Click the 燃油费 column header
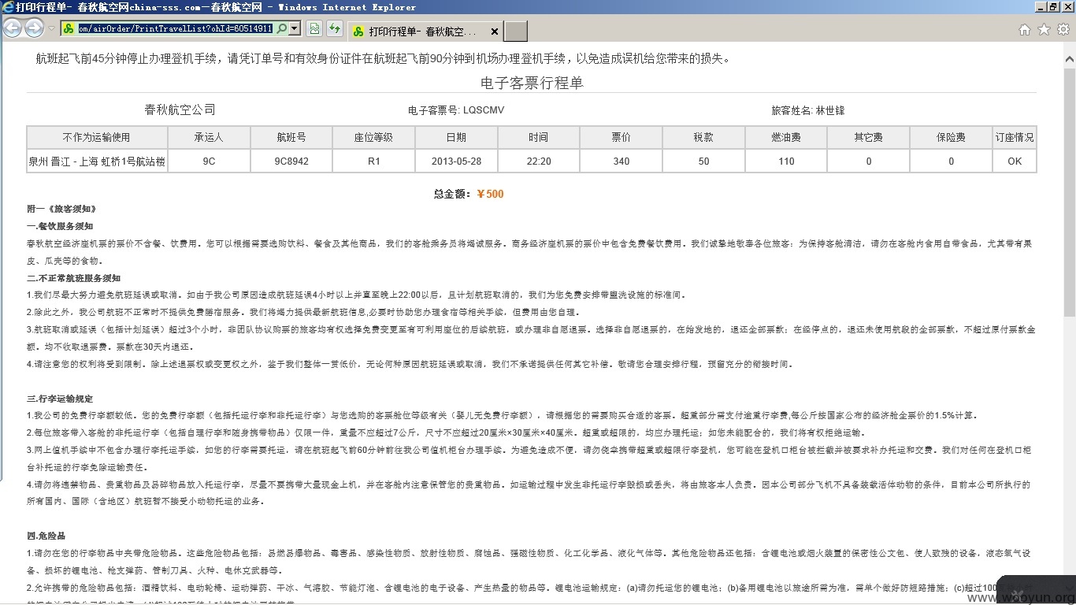1076x605 pixels. [x=786, y=137]
